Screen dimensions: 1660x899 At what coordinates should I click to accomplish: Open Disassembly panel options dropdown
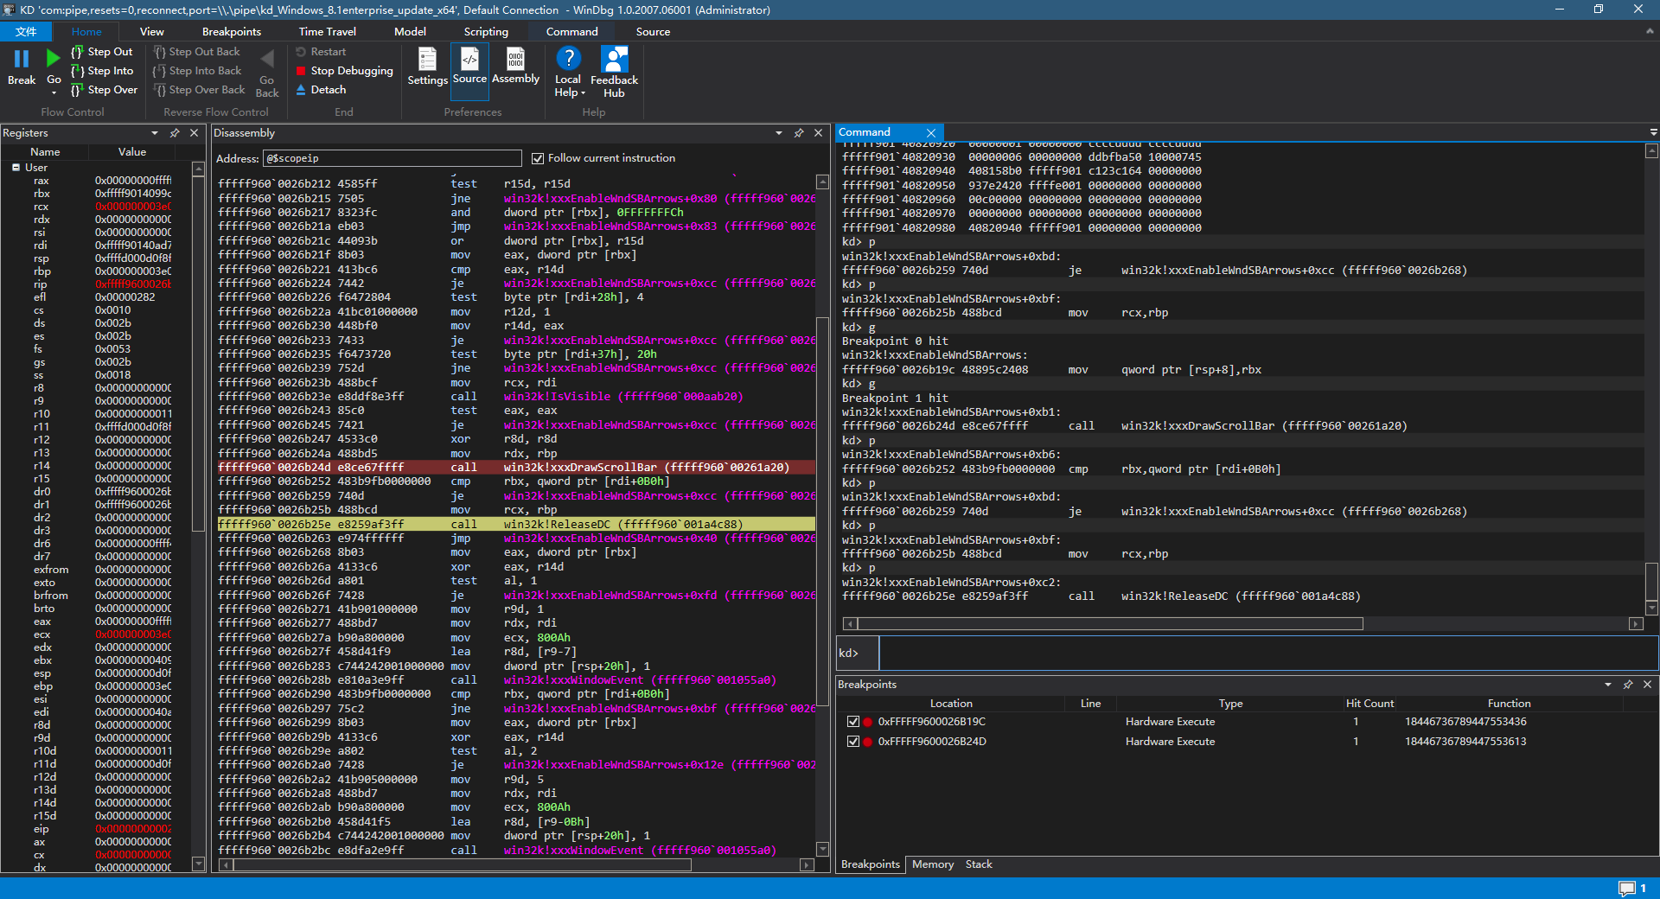[x=779, y=133]
